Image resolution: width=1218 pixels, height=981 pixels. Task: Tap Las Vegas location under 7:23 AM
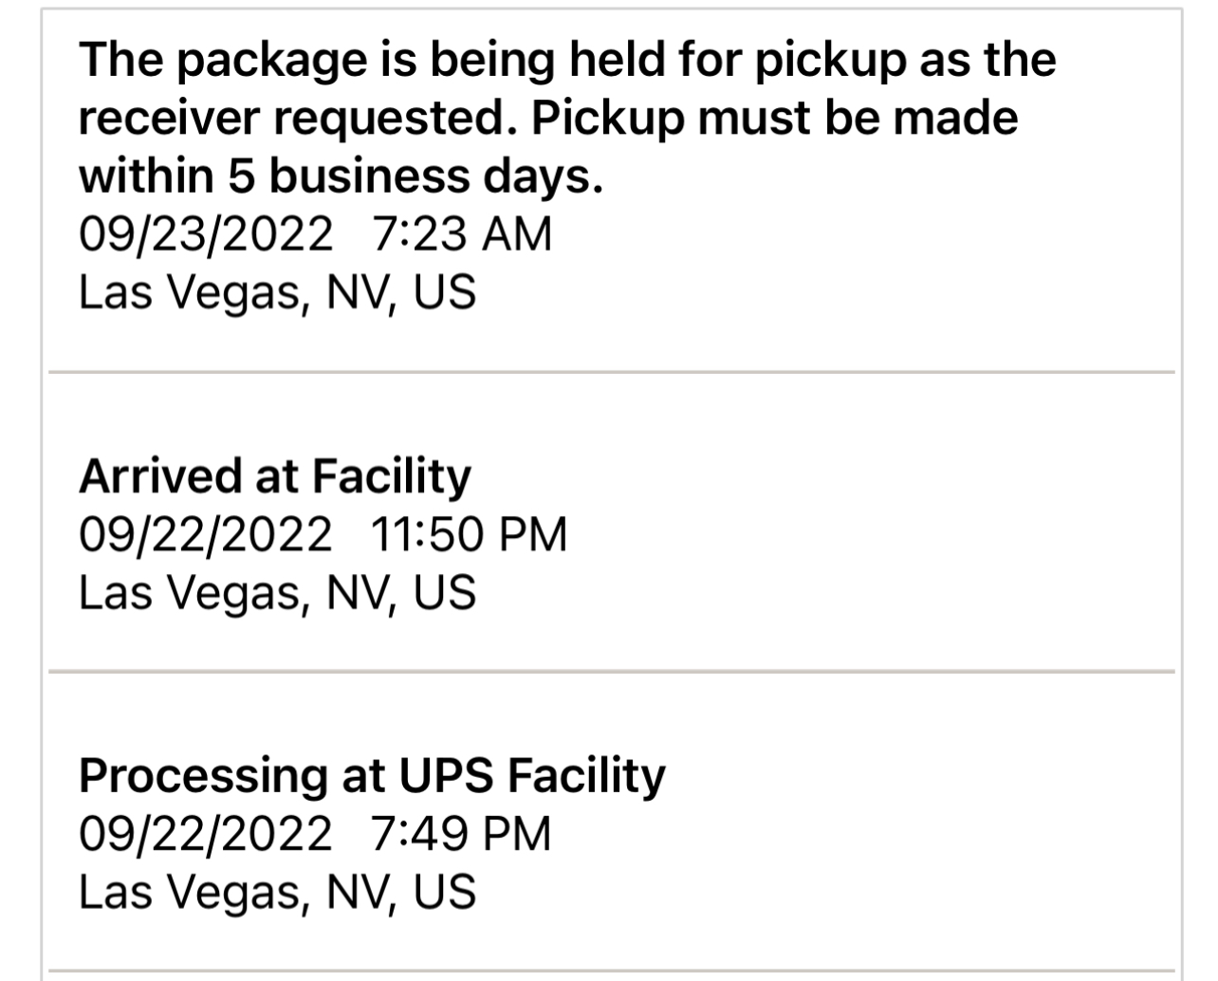tap(277, 292)
